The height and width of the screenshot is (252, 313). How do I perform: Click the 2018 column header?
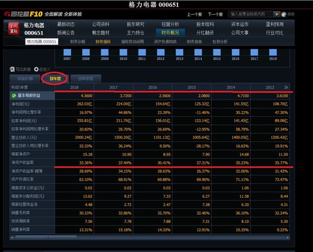coord(74,87)
